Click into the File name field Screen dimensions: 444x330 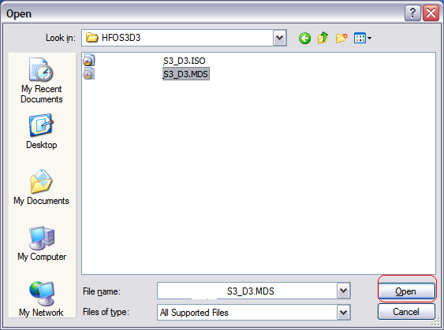247,291
